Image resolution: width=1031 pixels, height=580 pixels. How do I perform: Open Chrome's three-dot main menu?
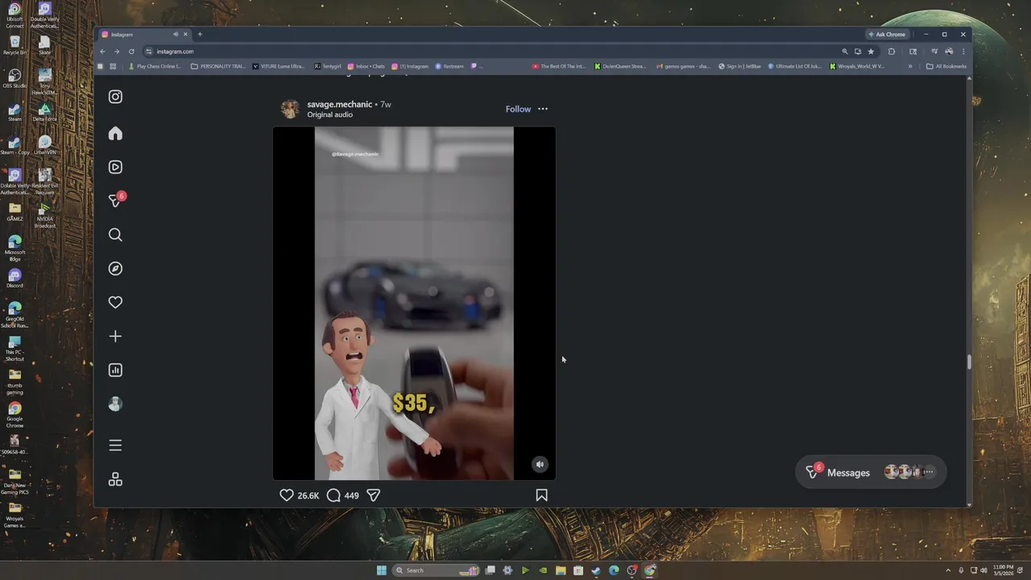963,52
